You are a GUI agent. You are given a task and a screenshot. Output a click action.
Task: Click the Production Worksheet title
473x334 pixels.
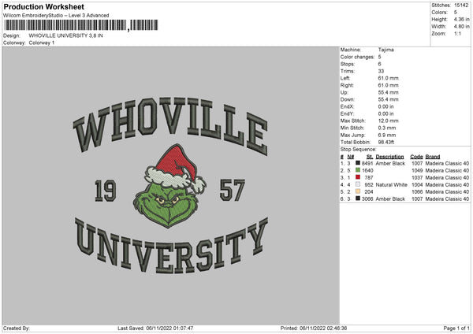click(43, 6)
